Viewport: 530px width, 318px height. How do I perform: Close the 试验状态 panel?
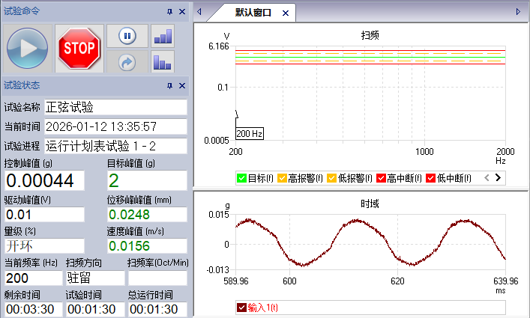pos(183,86)
